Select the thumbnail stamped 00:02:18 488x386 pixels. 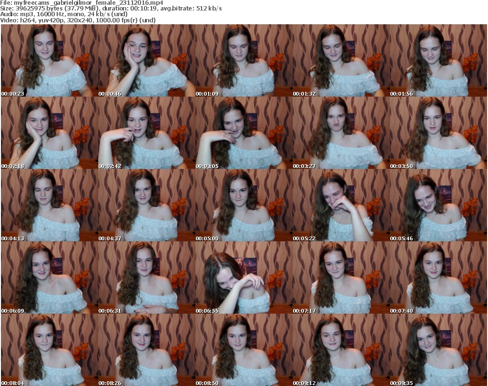pyautogui.click(x=50, y=133)
